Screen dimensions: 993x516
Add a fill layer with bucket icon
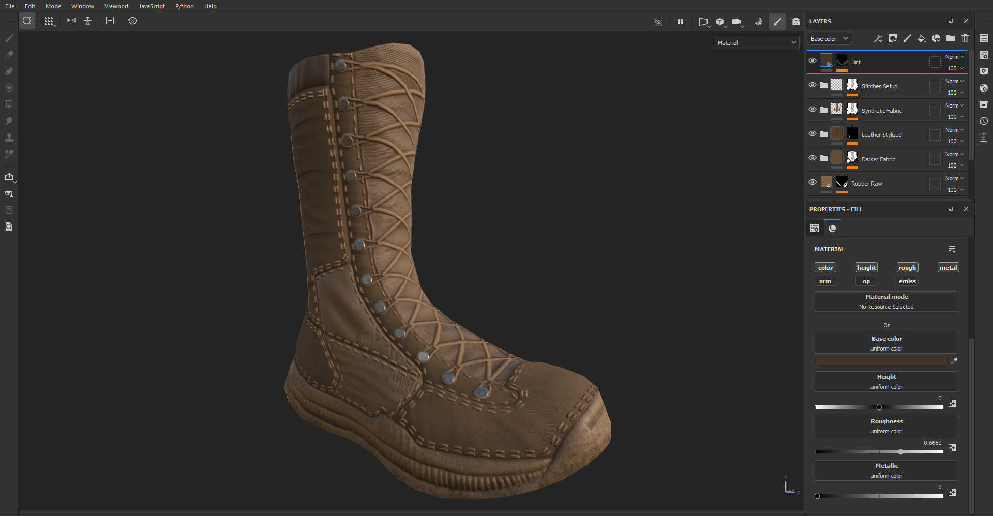(922, 38)
